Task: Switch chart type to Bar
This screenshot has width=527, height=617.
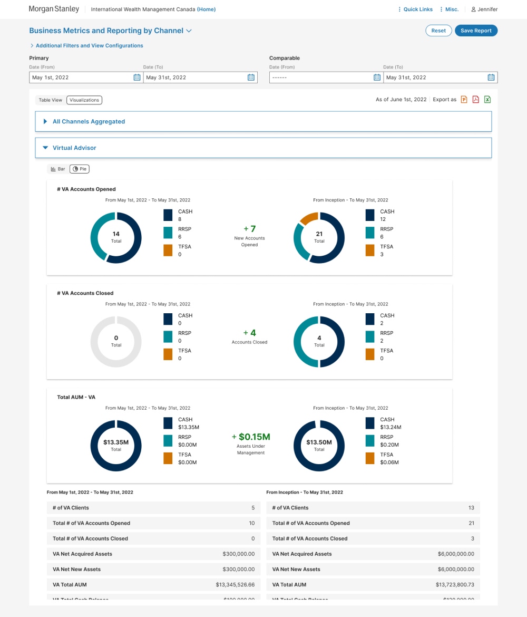Action: [58, 169]
